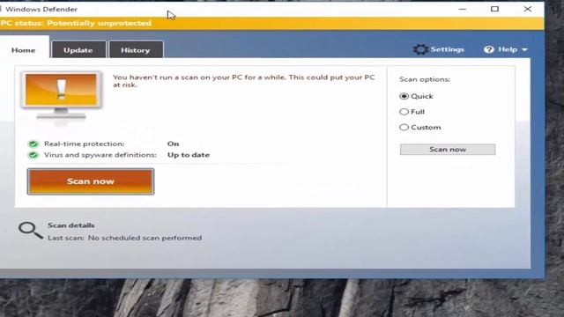This screenshot has height=317, width=564.
Task: Click the 'Scan details' heading
Action: pyautogui.click(x=70, y=225)
